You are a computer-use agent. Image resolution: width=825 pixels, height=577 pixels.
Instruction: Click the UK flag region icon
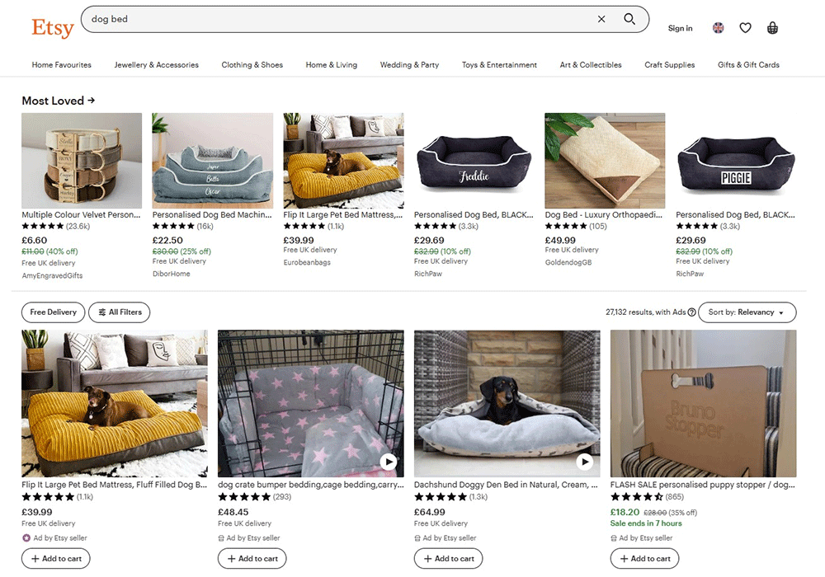(x=718, y=28)
